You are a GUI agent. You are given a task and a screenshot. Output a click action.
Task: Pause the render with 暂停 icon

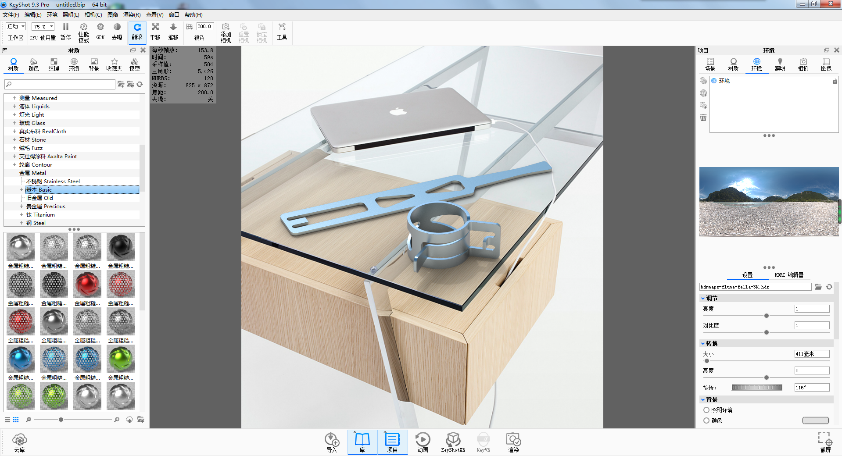click(x=66, y=32)
